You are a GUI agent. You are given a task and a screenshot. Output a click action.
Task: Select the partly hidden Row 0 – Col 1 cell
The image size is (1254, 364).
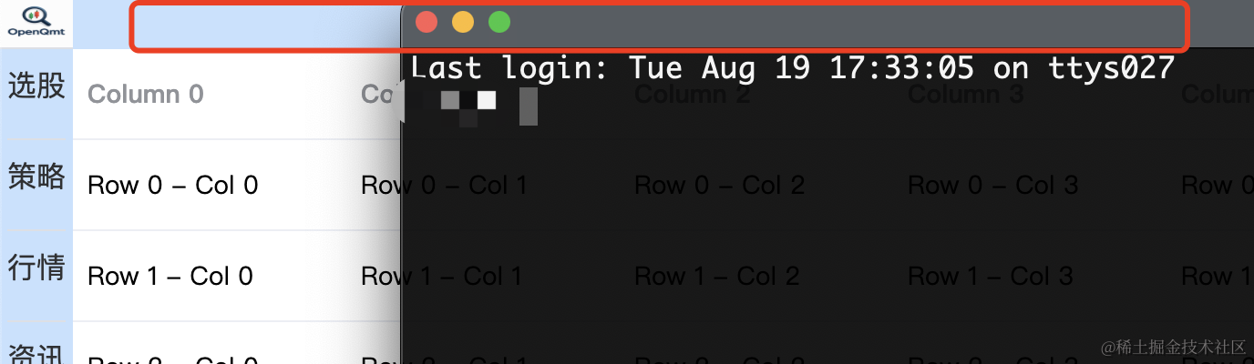(444, 185)
